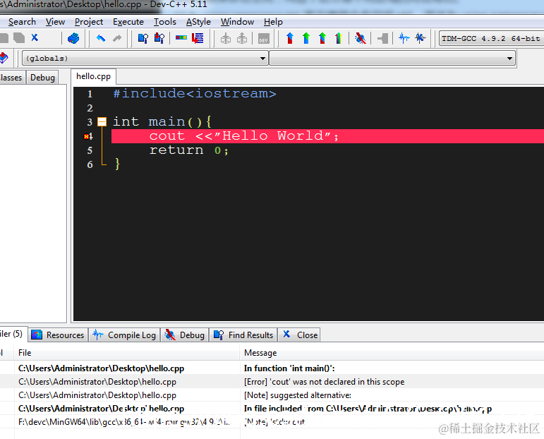Open the TDM-GCC 4.9.2 64-bit compiler selector

(x=491, y=38)
